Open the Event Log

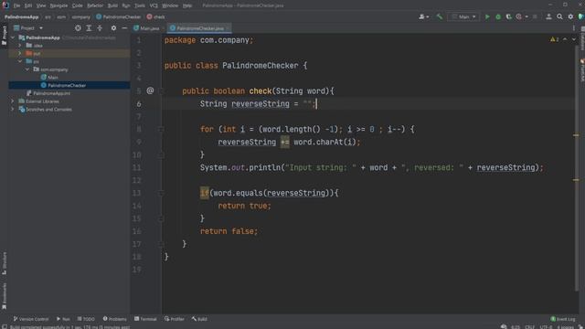563,319
